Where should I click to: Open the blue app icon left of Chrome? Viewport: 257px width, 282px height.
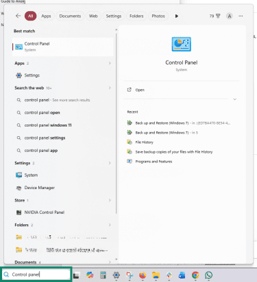click(182, 275)
